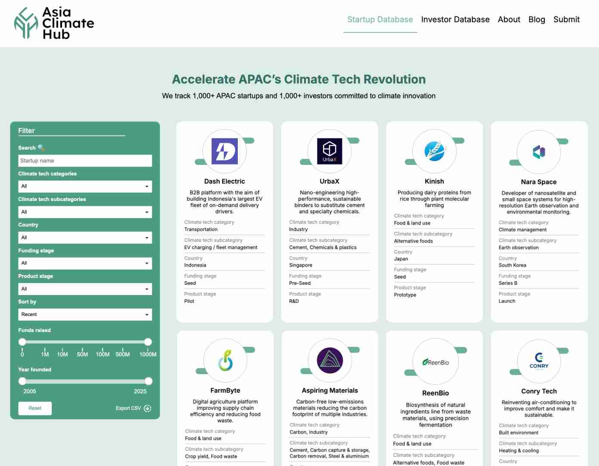599x466 pixels.
Task: Open the Country filter dropdown
Action: coord(85,238)
